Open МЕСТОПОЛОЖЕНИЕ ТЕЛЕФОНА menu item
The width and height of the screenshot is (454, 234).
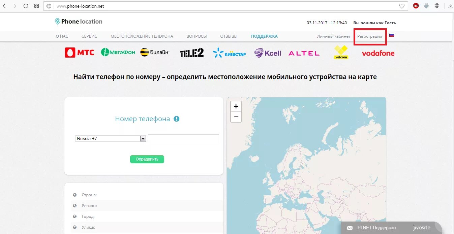[x=142, y=36]
